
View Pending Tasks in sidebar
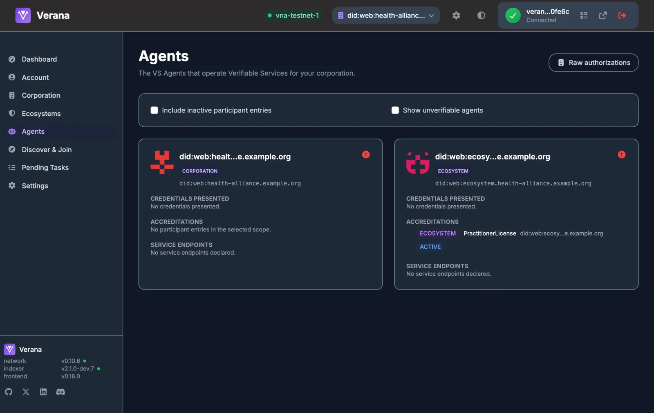[x=45, y=168]
